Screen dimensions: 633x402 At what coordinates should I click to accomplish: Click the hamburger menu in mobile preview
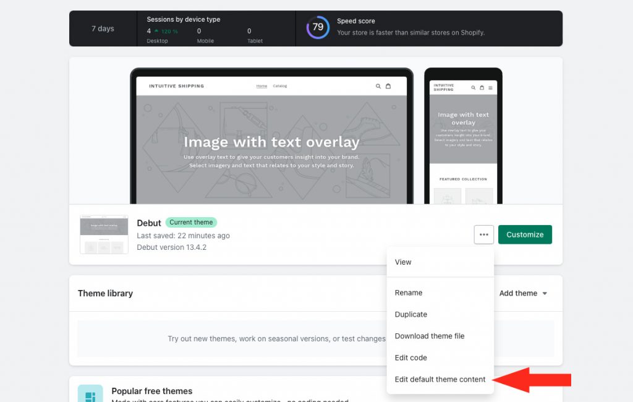coord(490,88)
